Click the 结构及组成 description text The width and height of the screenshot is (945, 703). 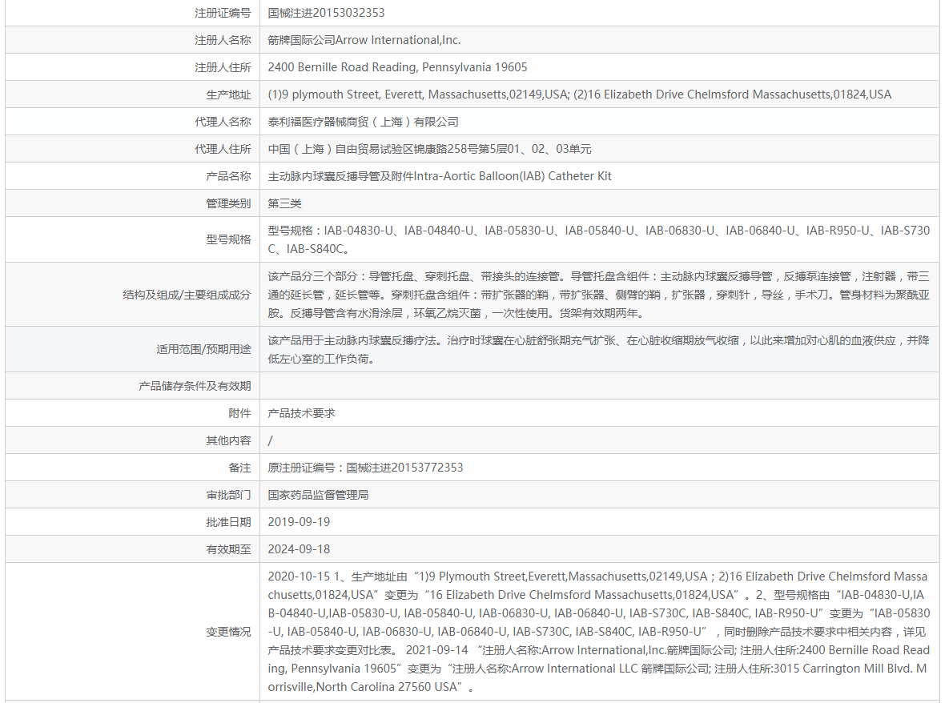tap(599, 295)
